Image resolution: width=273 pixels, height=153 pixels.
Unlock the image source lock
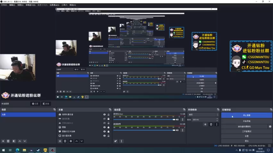109,127
